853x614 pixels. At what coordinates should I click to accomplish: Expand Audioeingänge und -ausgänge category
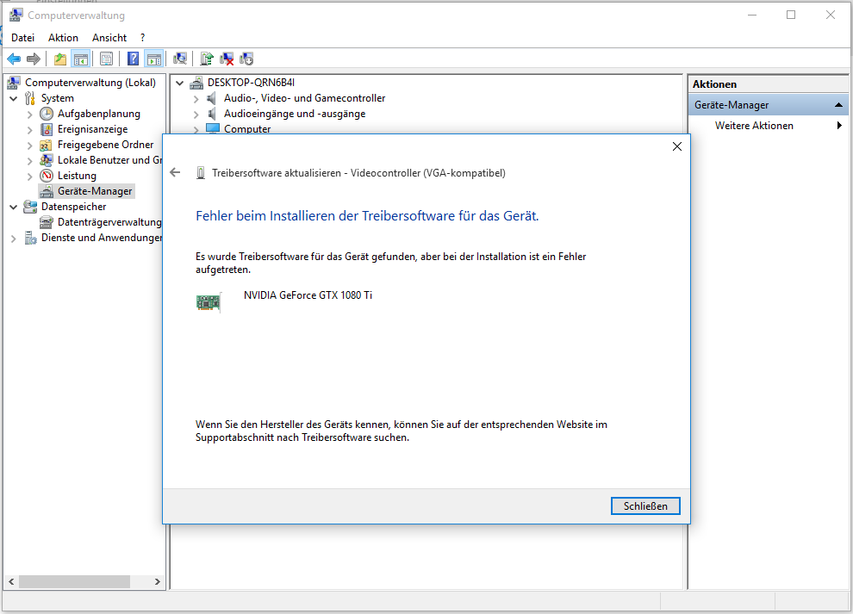[196, 115]
